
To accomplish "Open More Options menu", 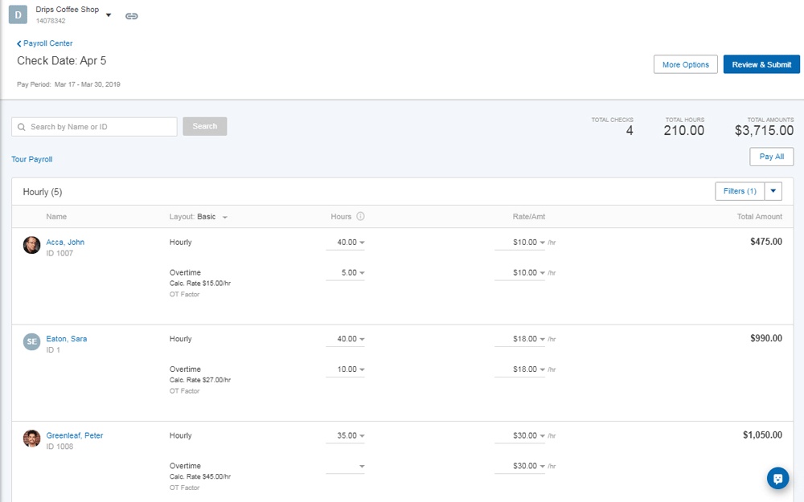I will 685,64.
